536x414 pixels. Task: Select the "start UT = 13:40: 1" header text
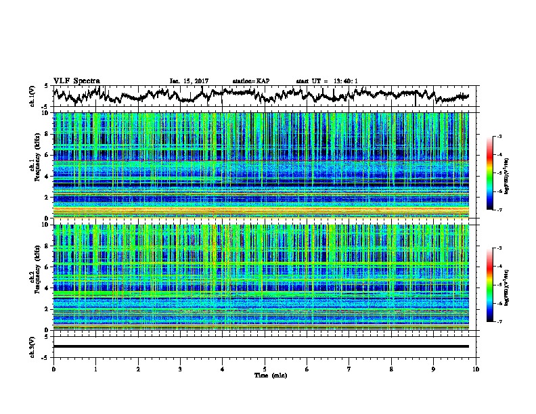pos(327,81)
